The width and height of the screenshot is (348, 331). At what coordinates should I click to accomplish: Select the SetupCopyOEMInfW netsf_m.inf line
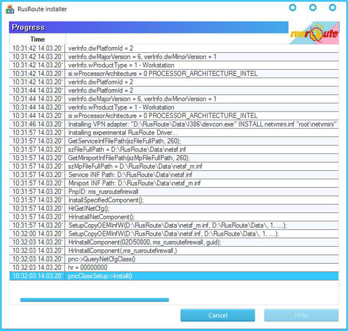pyautogui.click(x=174, y=225)
